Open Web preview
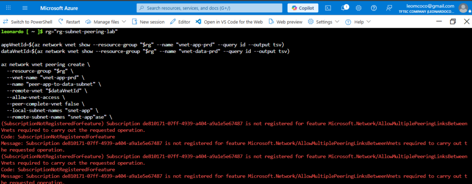472x184 pixels. (285, 22)
